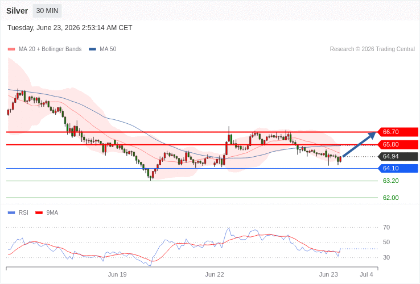Click the Jun 22 date axis label
This screenshot has height=284, width=420.
215,275
